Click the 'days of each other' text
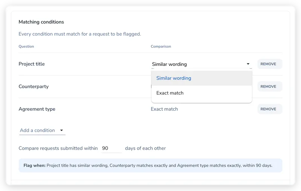301x191 pixels. [145, 148]
